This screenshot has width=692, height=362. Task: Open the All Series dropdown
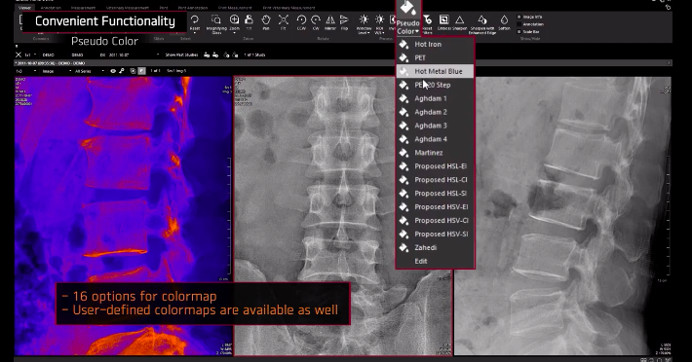(103, 71)
